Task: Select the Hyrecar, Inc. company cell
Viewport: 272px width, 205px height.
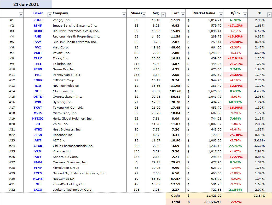Action: (x=89, y=102)
